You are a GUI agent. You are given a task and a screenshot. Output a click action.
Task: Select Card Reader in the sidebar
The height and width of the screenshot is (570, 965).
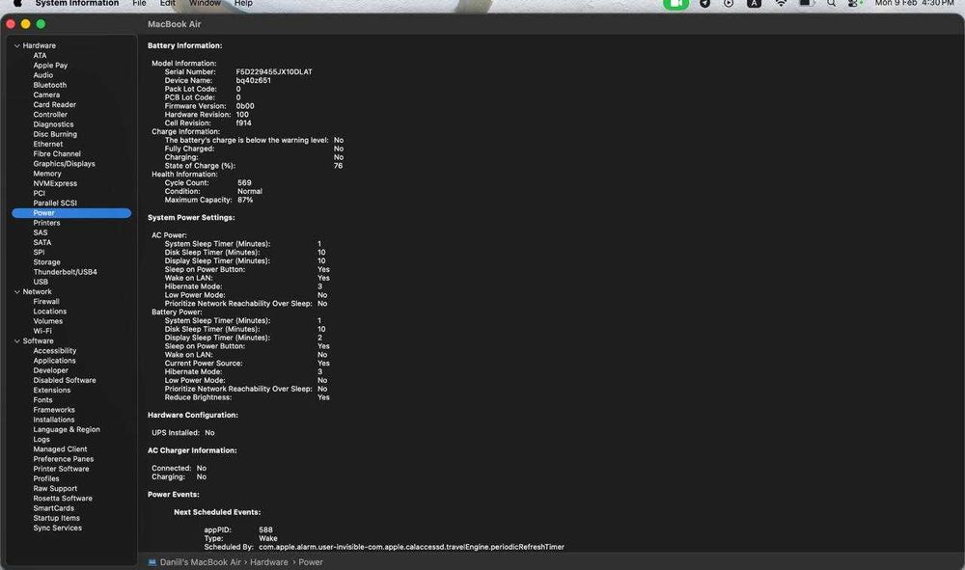coord(55,104)
